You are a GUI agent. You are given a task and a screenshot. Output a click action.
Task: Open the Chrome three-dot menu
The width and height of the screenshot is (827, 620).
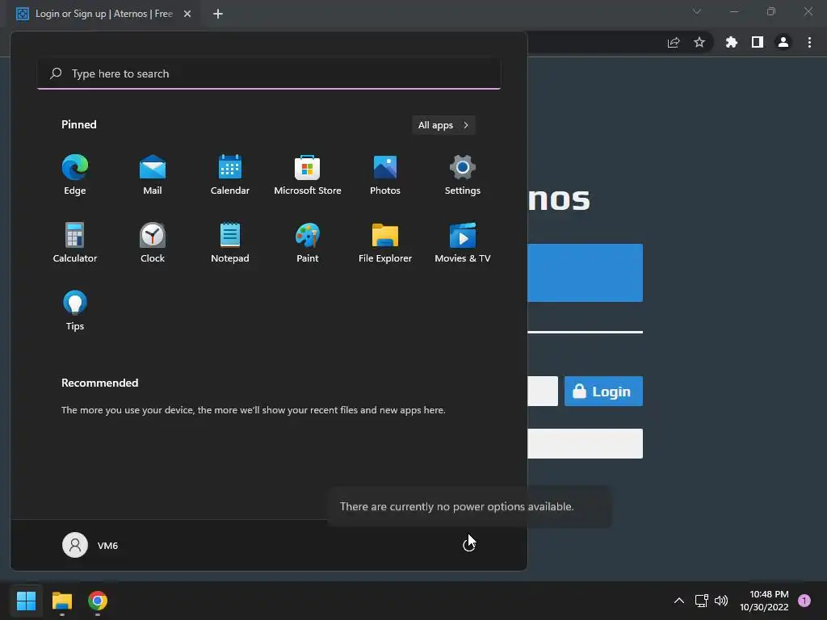click(809, 42)
